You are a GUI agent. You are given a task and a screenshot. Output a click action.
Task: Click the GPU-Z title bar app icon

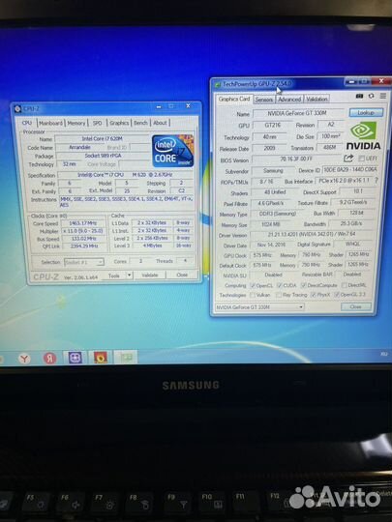coord(218,84)
